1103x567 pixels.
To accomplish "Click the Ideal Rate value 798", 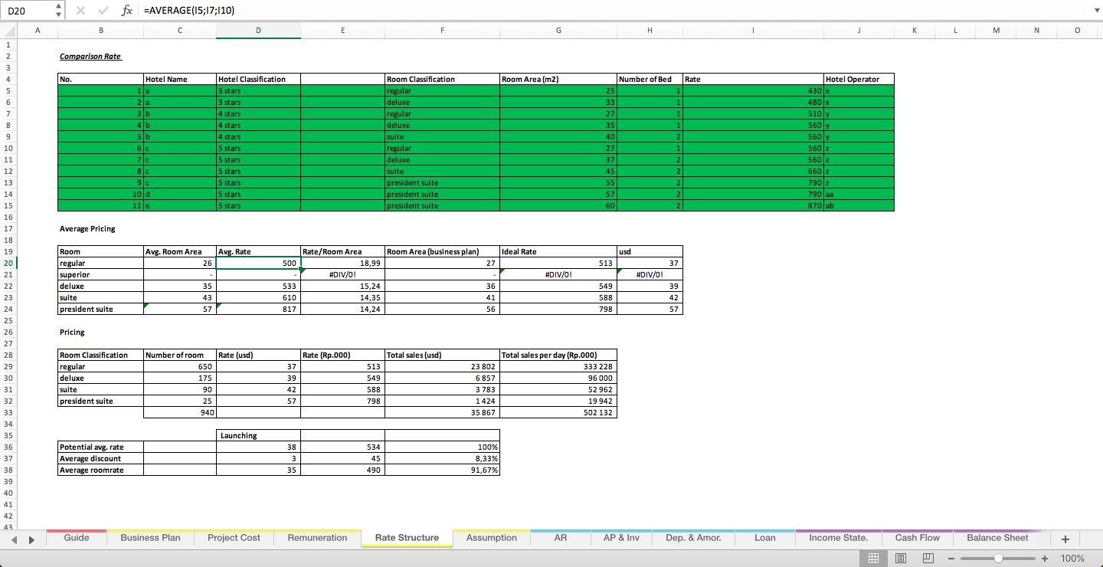I will click(558, 309).
